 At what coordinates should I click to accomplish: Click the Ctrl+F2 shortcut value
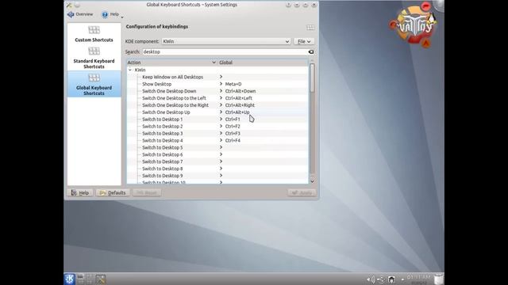click(x=233, y=127)
